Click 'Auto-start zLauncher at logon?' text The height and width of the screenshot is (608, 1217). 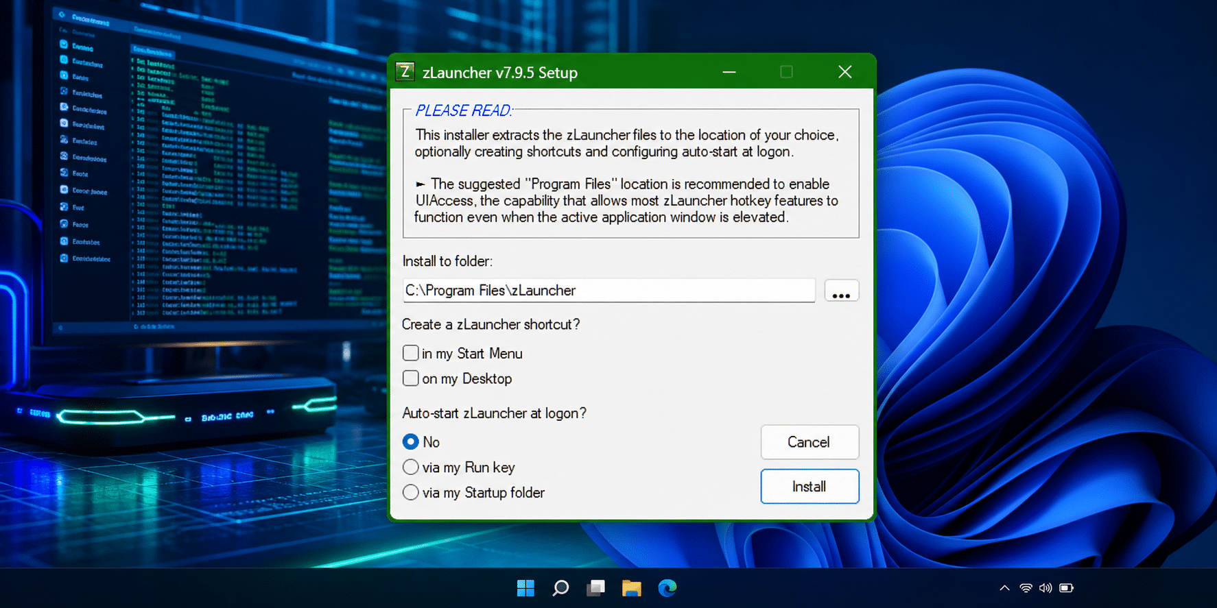click(495, 413)
